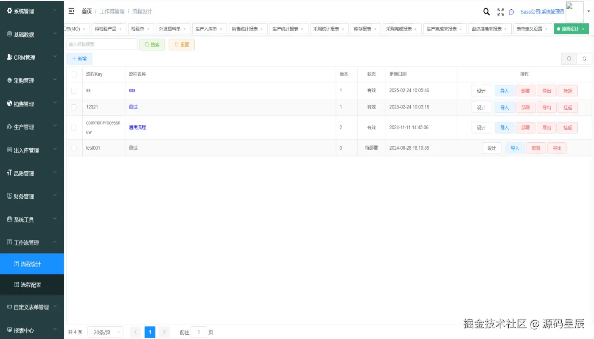Open messages via the chat bubble icon
This screenshot has width=594, height=339.
tap(512, 12)
